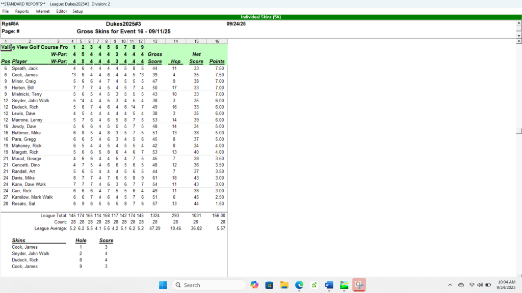The height and width of the screenshot is (293, 522).
Task: Click the taskbar Search box
Action: [209, 285]
